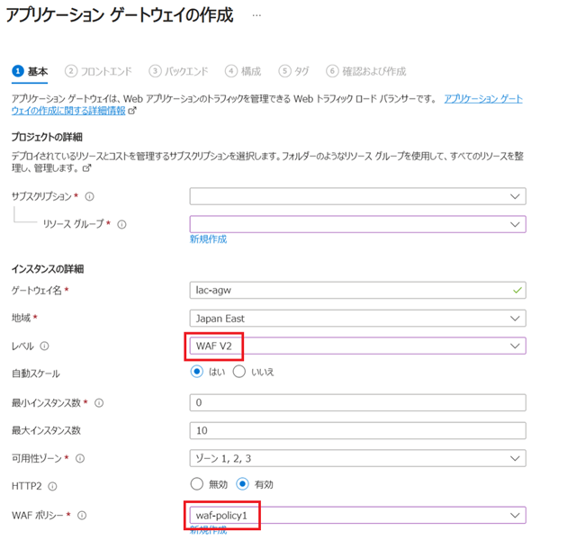Open the リソース グループ dropdown

coord(358,224)
